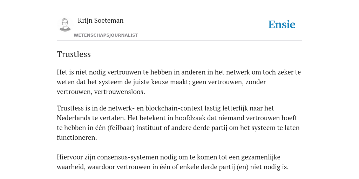Select the WETENSCHAPSJOURNALIST label
Viewport: 359px width, 179px height.
click(x=106, y=35)
